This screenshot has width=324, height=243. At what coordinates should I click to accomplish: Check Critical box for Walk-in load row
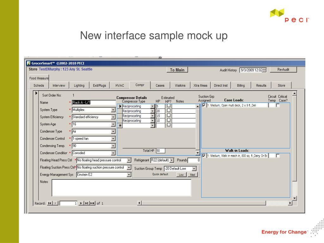coord(278,156)
